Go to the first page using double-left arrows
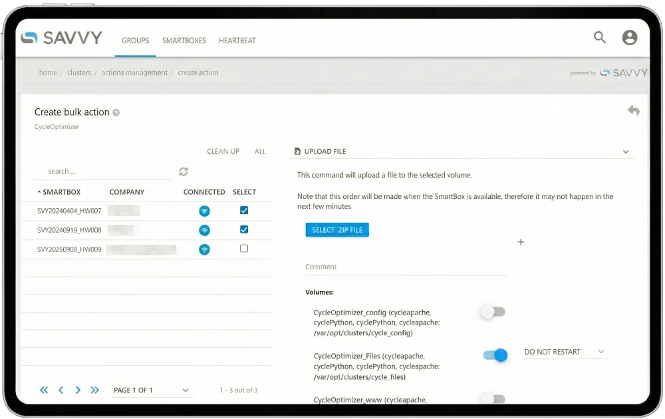The height and width of the screenshot is (419, 665). (x=44, y=390)
